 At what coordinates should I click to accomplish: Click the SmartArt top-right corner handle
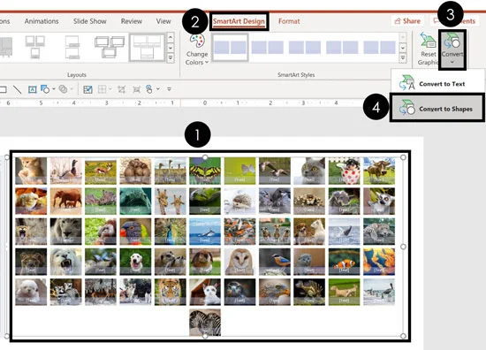403,157
